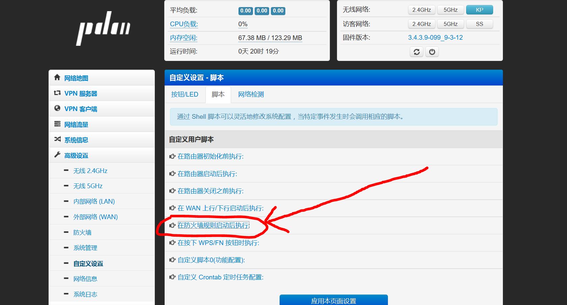Click the system info shuffle icon

(x=57, y=139)
